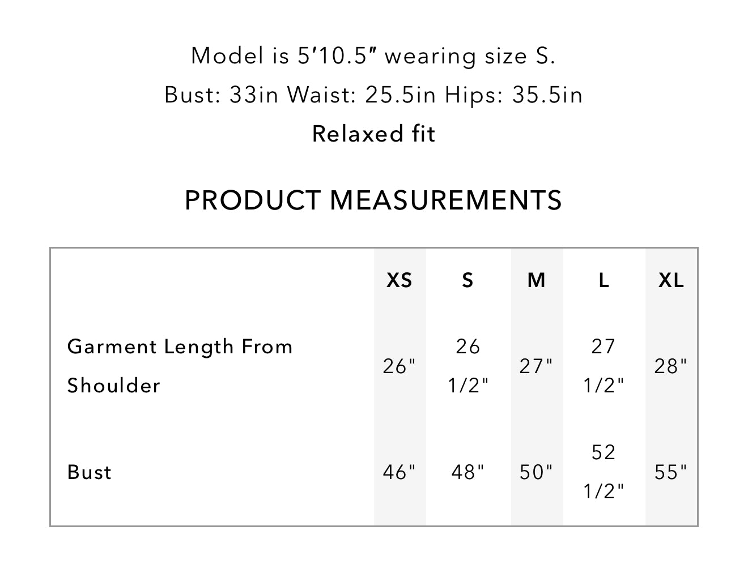Click the XL garment length value 28"
The width and height of the screenshot is (748, 573).
point(671,366)
